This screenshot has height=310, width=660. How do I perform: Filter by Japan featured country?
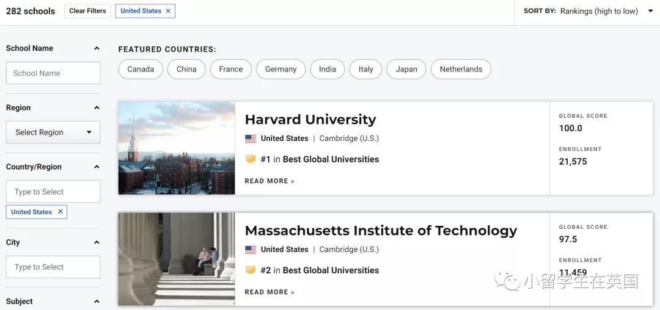click(x=406, y=70)
